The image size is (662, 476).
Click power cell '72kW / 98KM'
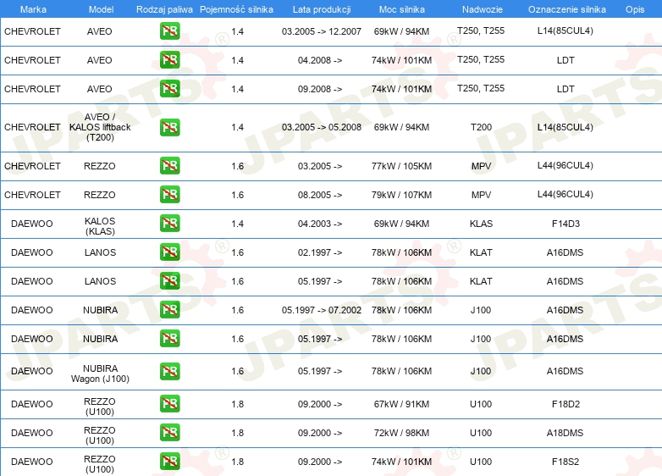click(401, 433)
